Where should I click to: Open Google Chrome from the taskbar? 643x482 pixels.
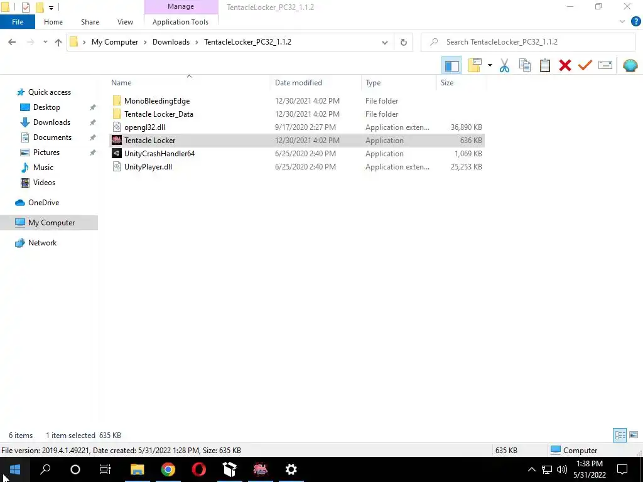[x=168, y=469]
